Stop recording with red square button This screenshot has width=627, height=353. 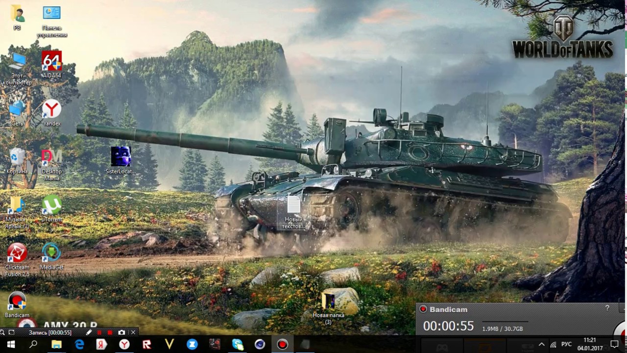(110, 332)
